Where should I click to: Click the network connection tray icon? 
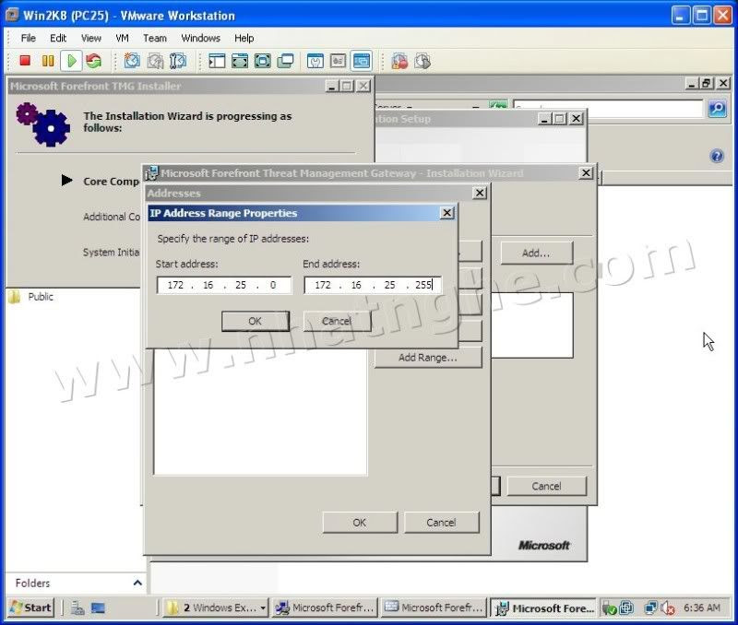651,608
